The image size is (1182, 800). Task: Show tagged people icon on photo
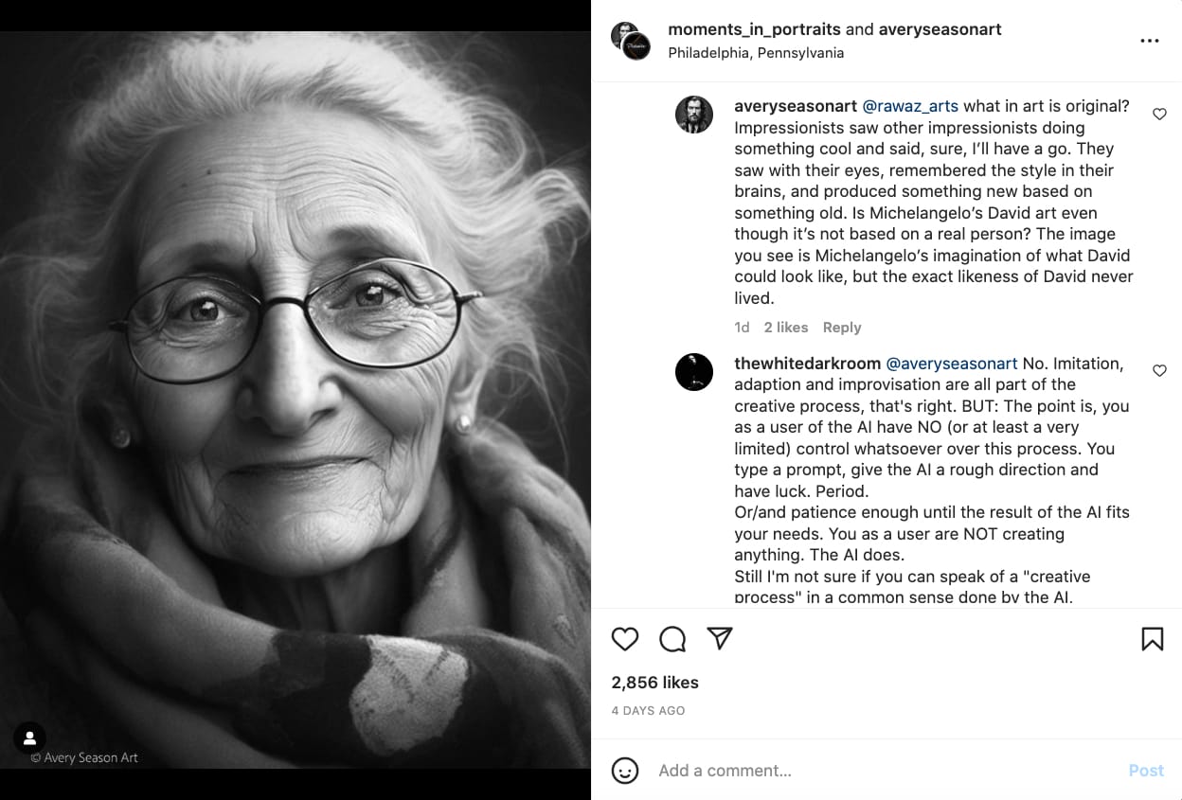click(29, 738)
